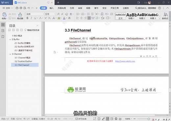Apply the 正文 style
Viewport: 171px width, 121px height.
tap(120, 16)
